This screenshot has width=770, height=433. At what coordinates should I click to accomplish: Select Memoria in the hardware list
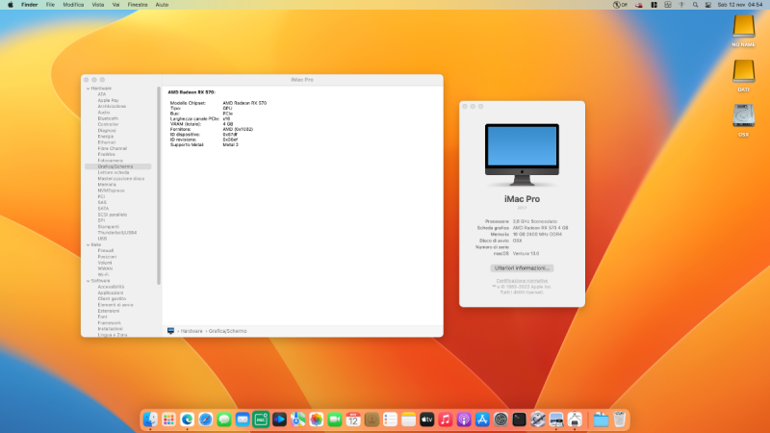[x=107, y=184]
